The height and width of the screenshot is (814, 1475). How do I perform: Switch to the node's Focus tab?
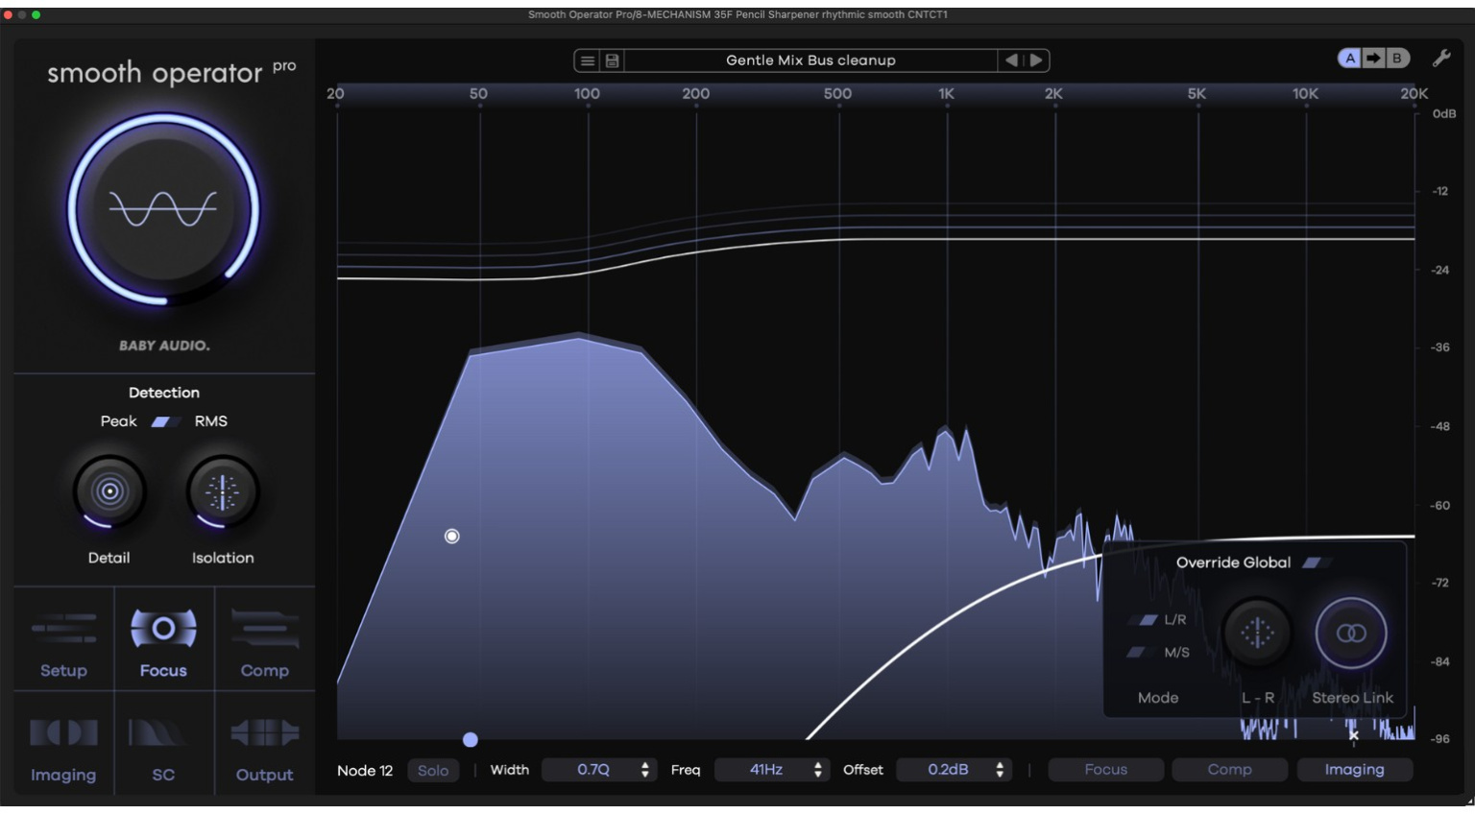pyautogui.click(x=1105, y=770)
